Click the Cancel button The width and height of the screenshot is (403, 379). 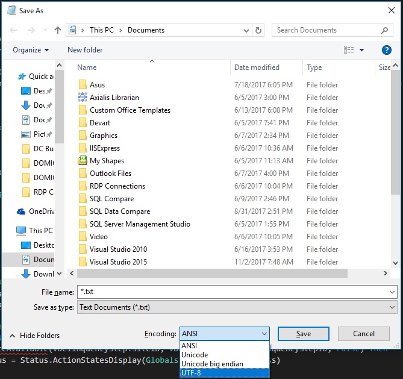pyautogui.click(x=364, y=334)
